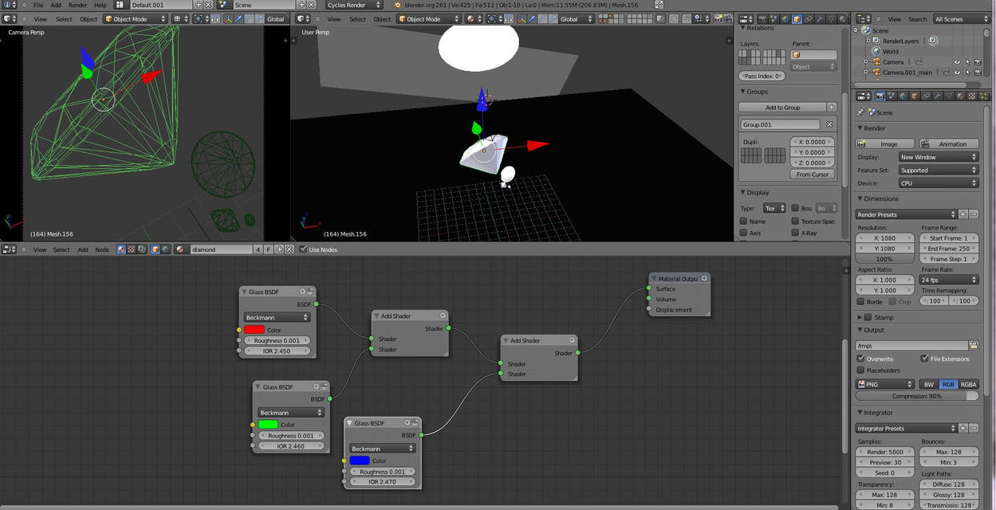This screenshot has width=996, height=510.
Task: Select the world shader type icon in node editor
Action: pyautogui.click(x=165, y=249)
